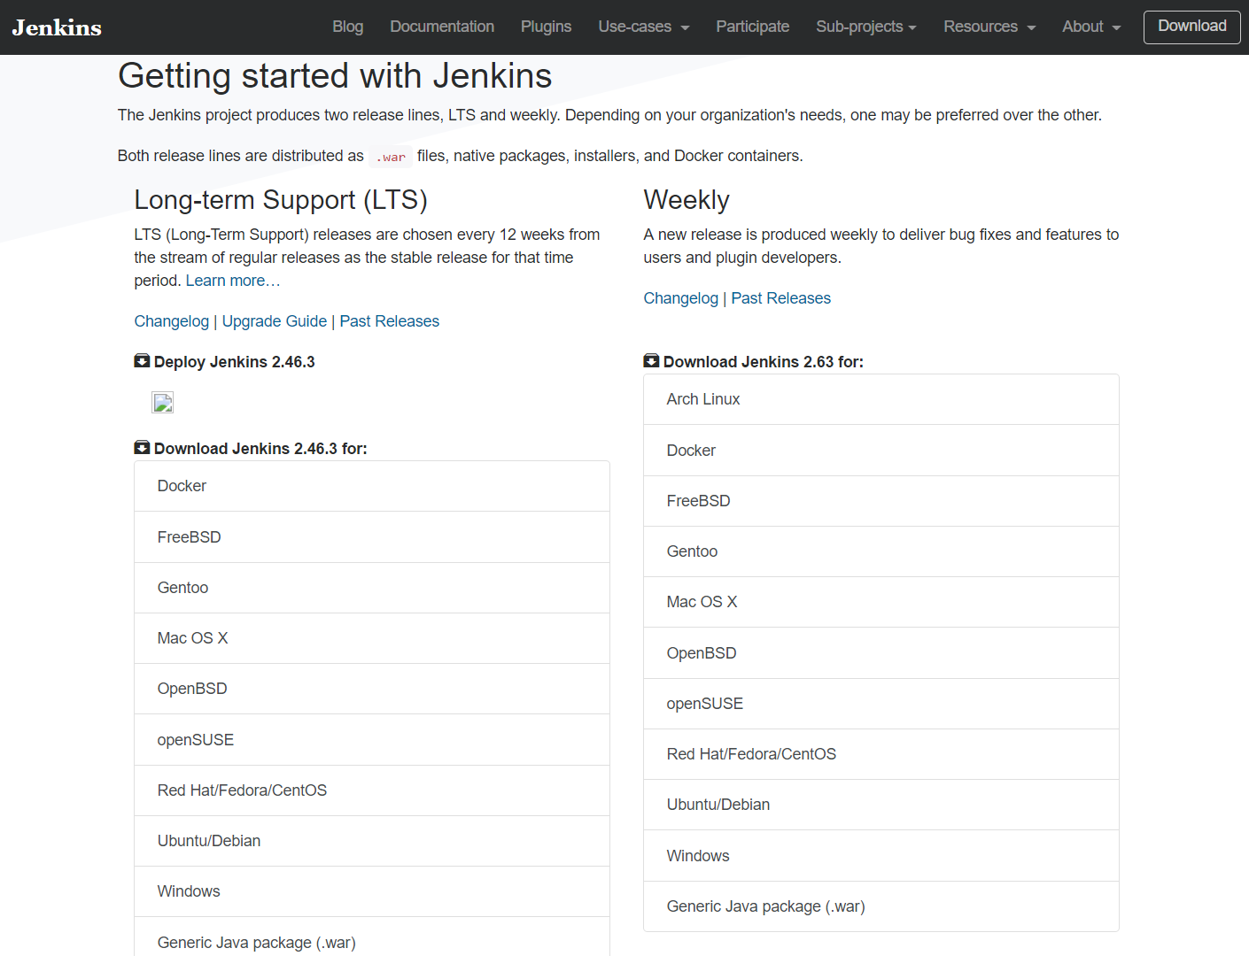1249x956 pixels.
Task: Click the download icon beside Download Jenkins 2.63 for
Action: 651,361
